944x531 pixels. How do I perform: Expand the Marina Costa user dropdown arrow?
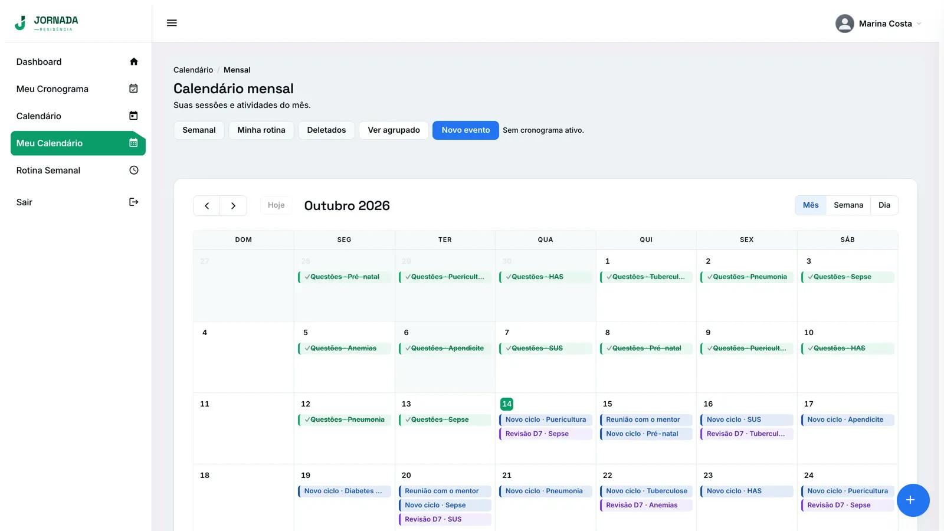tap(919, 24)
